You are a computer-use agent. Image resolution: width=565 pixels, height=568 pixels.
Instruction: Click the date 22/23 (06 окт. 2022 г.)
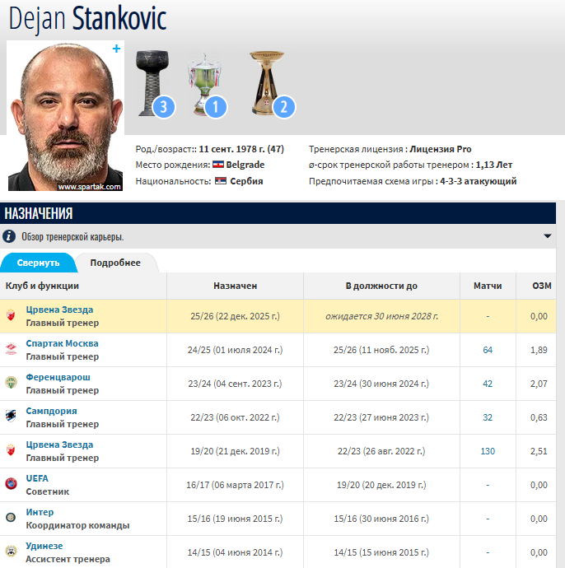pyautogui.click(x=236, y=417)
